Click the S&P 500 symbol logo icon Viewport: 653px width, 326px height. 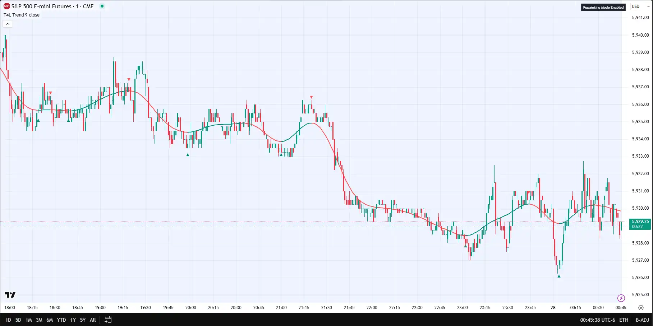coord(6,6)
